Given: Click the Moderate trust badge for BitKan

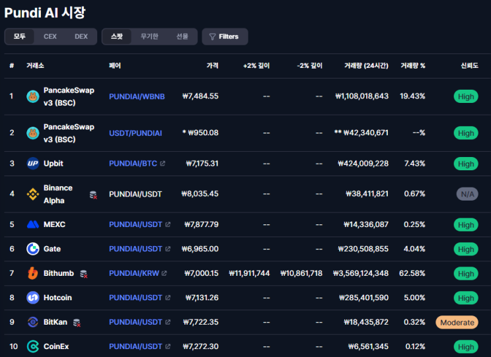Looking at the screenshot, I should tap(457, 322).
